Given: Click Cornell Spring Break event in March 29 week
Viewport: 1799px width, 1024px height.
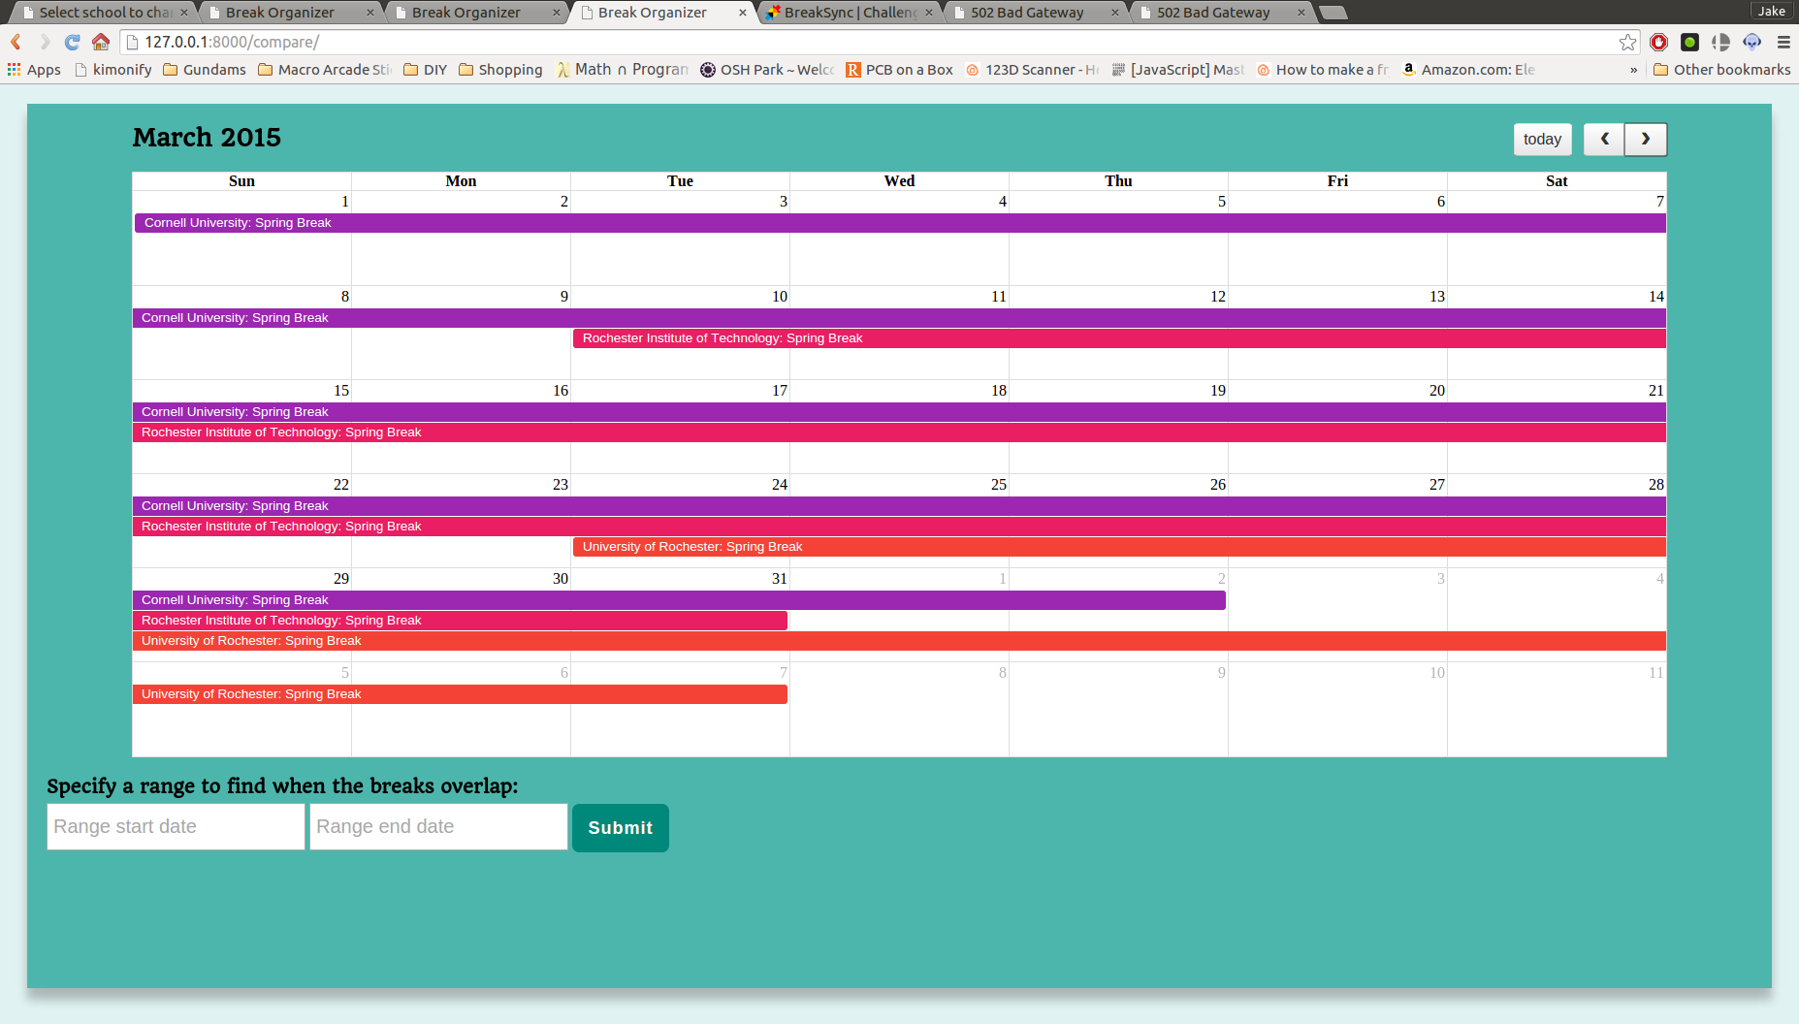Looking at the screenshot, I should [679, 600].
